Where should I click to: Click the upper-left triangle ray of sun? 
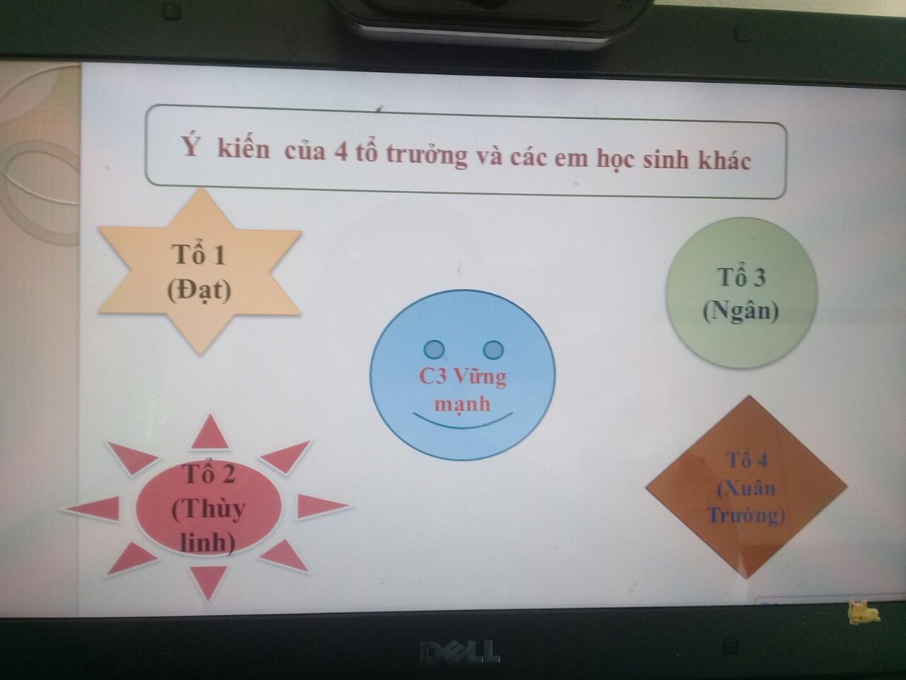[131, 458]
